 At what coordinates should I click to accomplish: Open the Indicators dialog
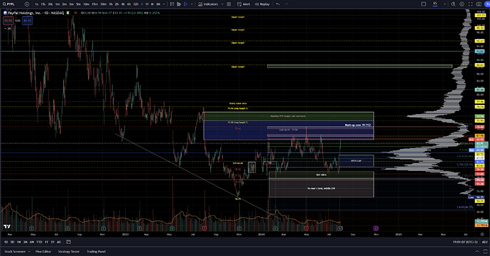(x=208, y=4)
